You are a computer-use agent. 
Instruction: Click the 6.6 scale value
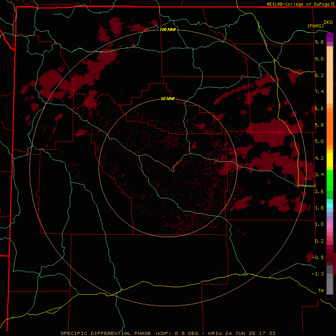click(319, 108)
